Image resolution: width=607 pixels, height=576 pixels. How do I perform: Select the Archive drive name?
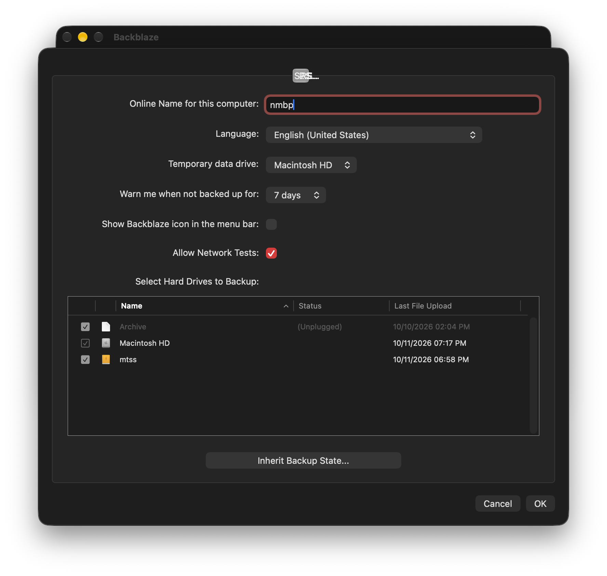point(133,327)
